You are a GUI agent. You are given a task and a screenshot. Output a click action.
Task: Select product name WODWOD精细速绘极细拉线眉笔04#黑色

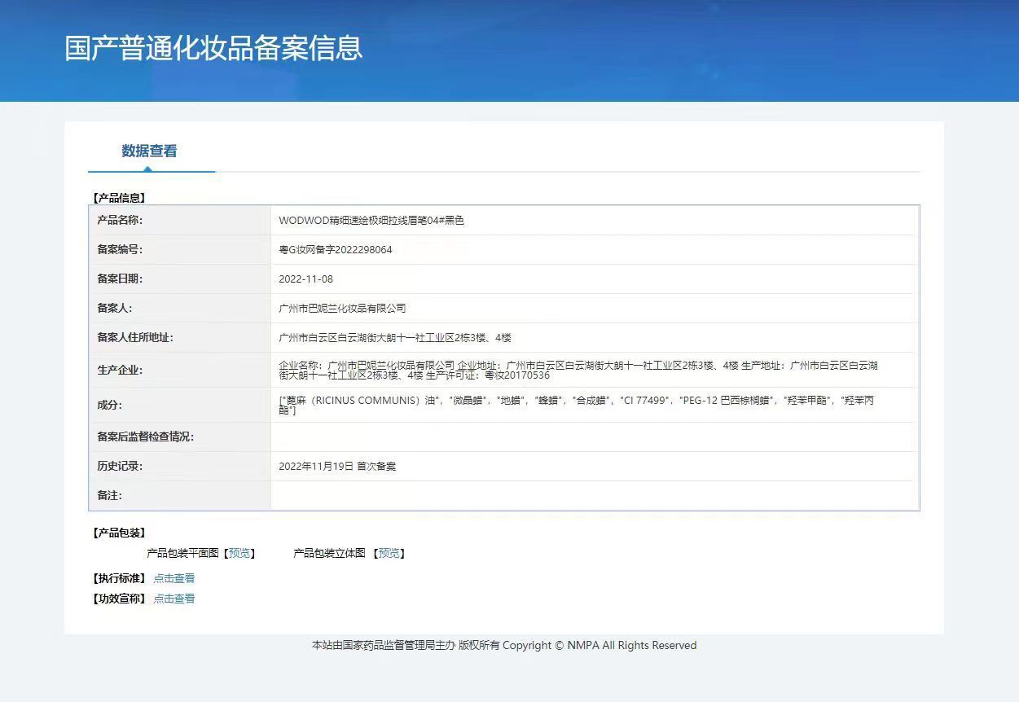[371, 221]
